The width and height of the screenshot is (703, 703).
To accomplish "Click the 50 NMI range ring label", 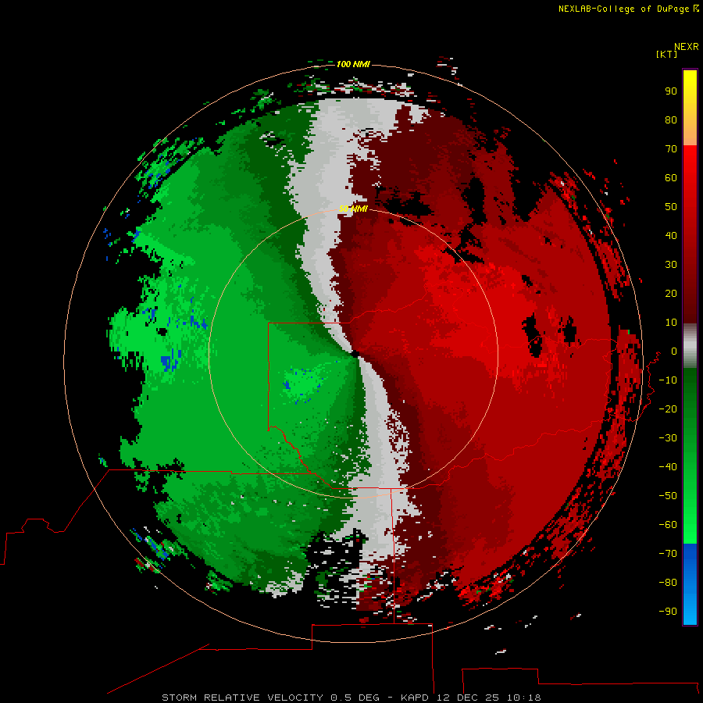I will pyautogui.click(x=353, y=209).
